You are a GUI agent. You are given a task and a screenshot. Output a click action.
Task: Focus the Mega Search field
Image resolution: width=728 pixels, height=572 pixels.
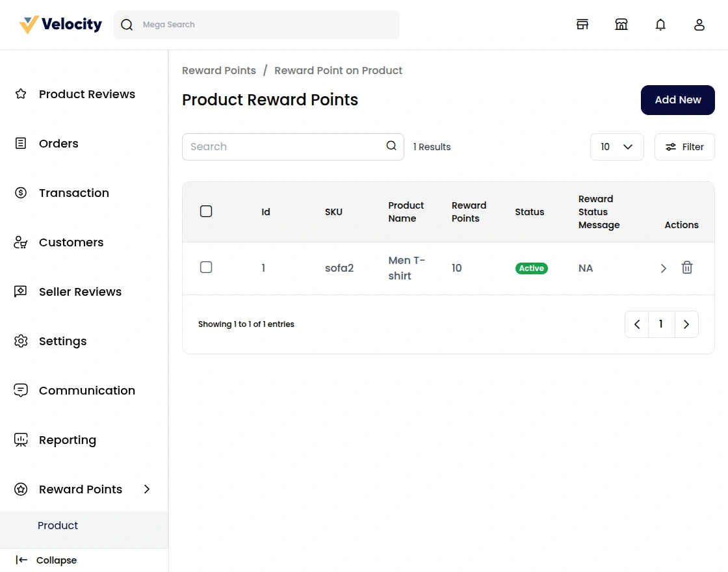click(256, 25)
